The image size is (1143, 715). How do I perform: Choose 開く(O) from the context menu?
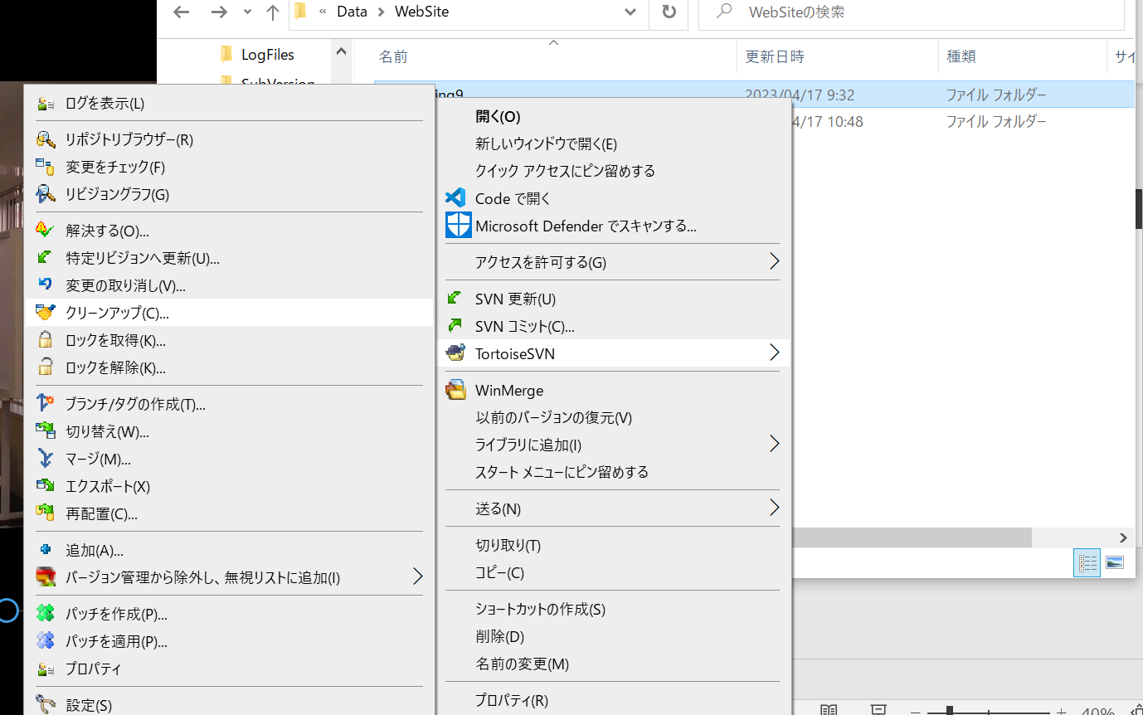click(499, 116)
